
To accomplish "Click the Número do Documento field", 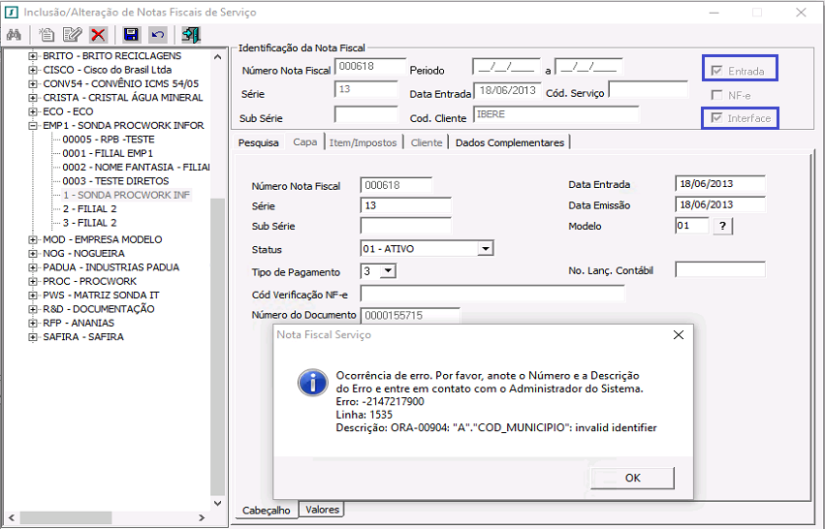I will click(x=410, y=316).
